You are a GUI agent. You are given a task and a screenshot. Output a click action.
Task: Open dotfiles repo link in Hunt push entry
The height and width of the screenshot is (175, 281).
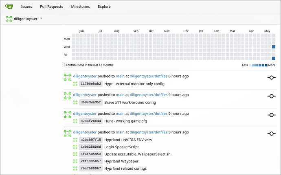(149, 114)
